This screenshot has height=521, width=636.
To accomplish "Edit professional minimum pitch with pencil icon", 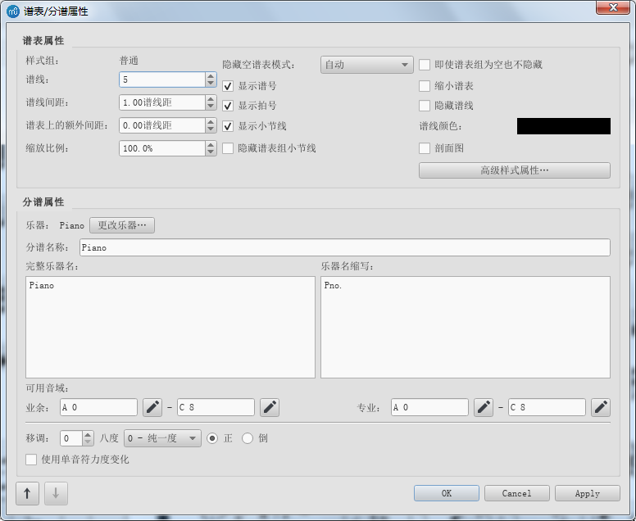I will pyautogui.click(x=484, y=407).
